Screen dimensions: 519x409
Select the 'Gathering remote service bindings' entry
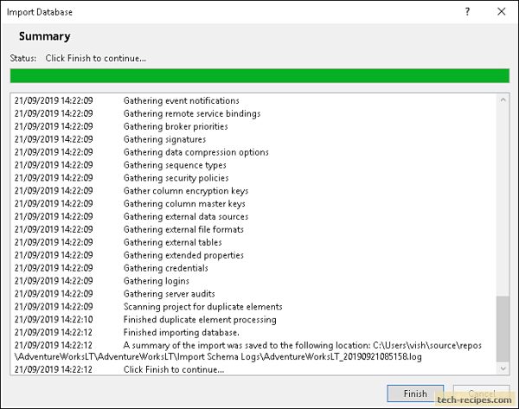coord(192,113)
